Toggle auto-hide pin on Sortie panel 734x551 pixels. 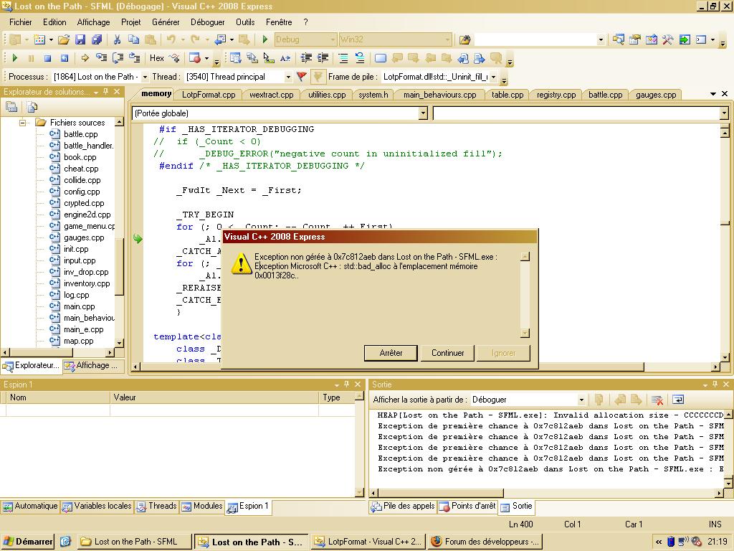[x=715, y=385]
